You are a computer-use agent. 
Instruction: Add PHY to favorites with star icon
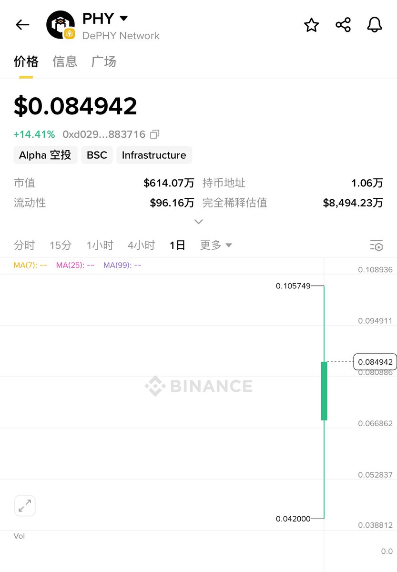tap(311, 25)
